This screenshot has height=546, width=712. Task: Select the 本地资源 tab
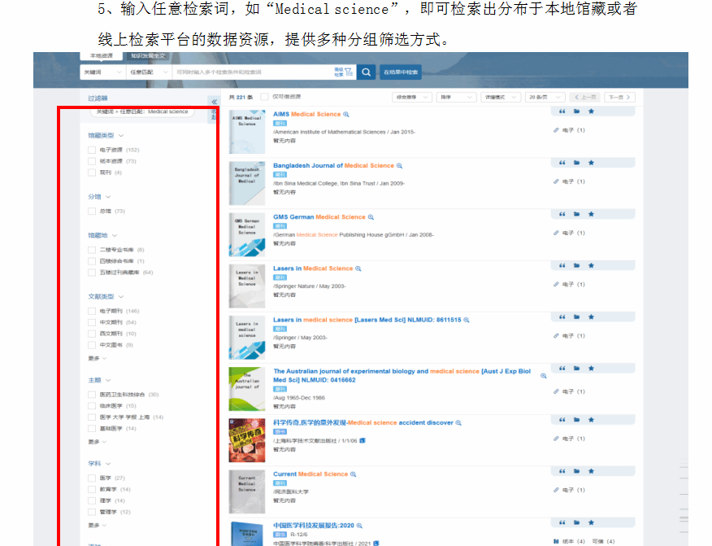click(102, 56)
